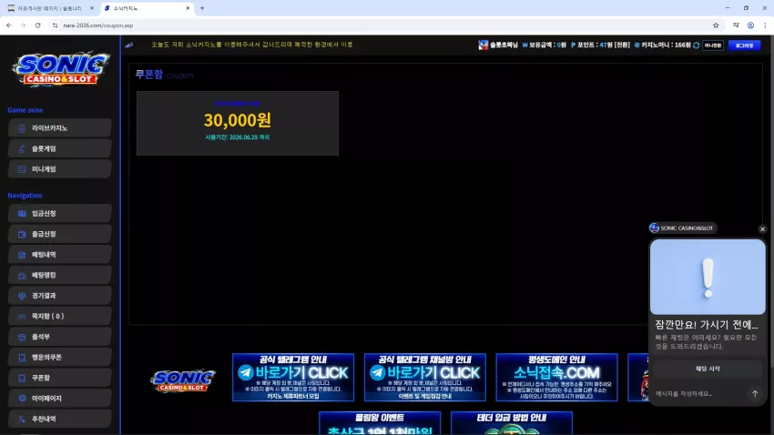The width and height of the screenshot is (774, 435).
Task: Open 쿠폰함 from sidebar navigation
Action: [60, 378]
